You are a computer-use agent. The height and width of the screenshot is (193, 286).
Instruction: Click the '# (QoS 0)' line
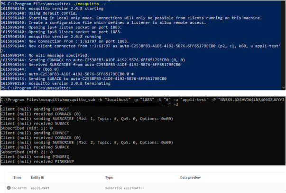tap(30, 69)
